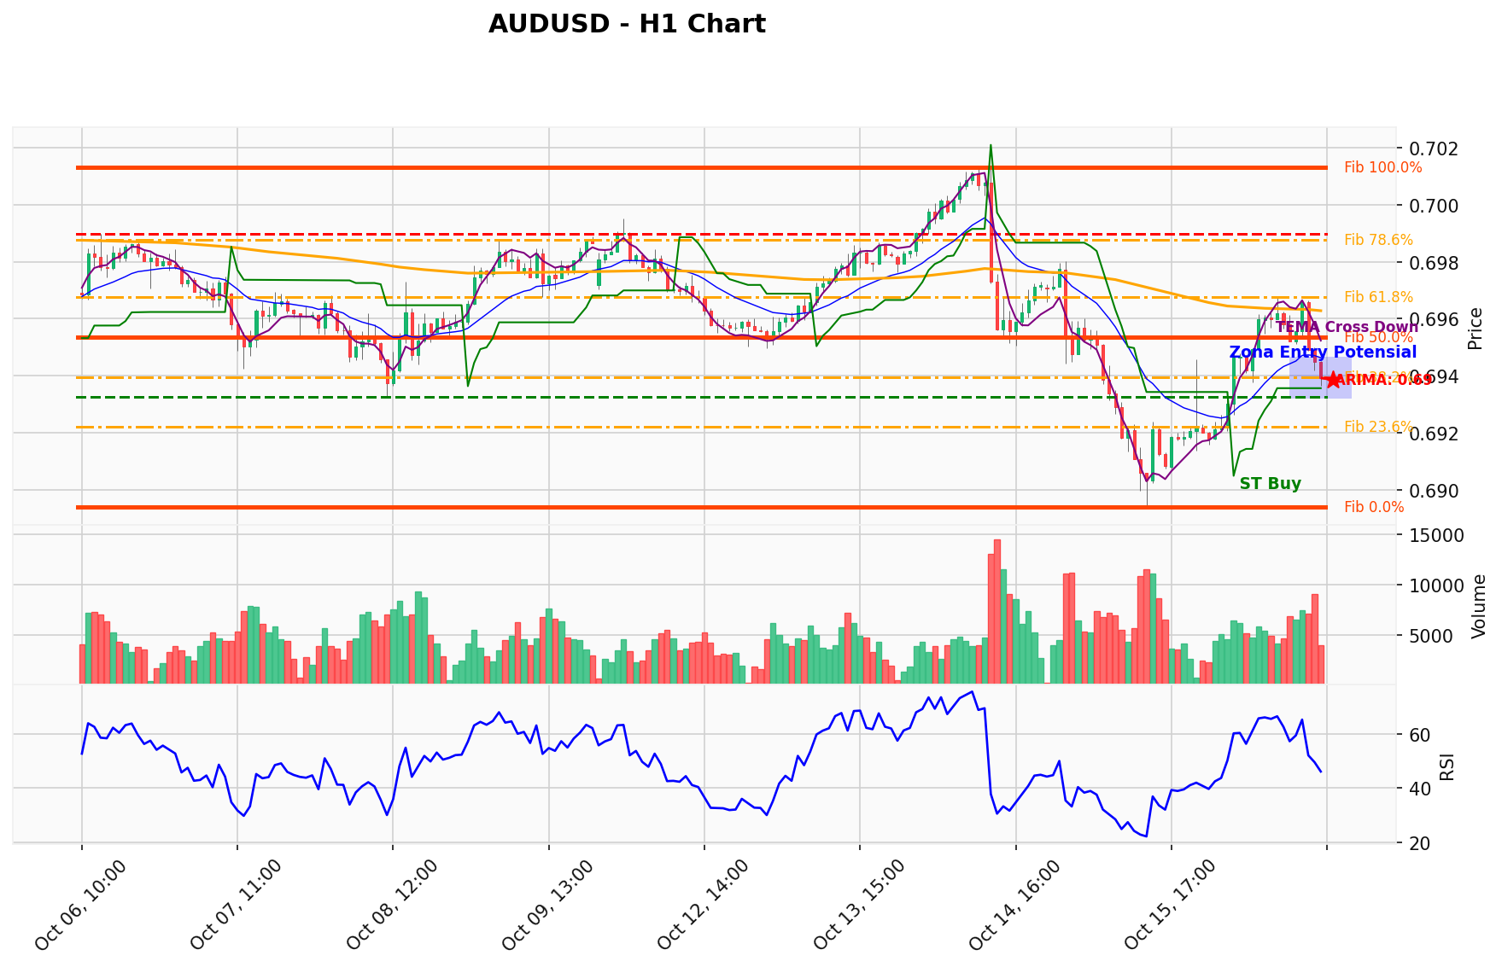
Task: Click the ST Buy annotation
Action: click(1270, 483)
